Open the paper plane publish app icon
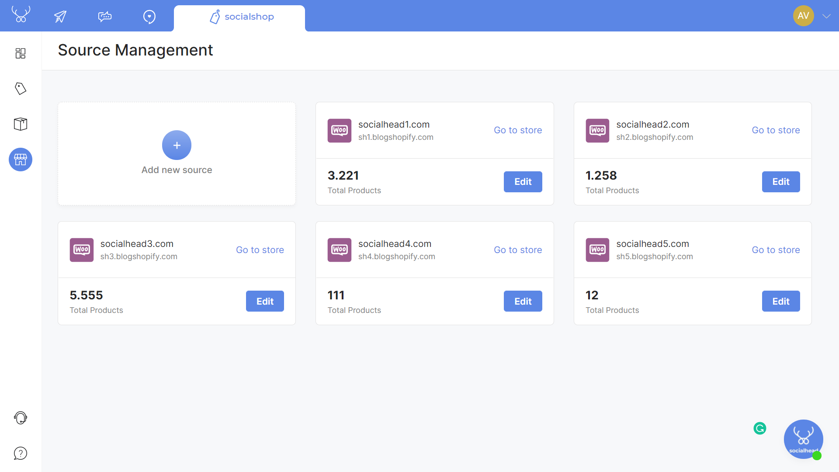 pyautogui.click(x=60, y=17)
